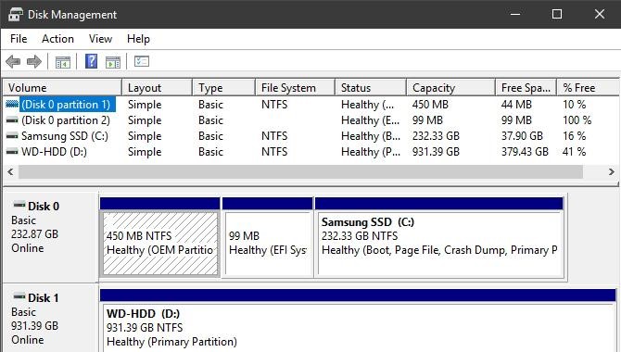This screenshot has height=352, width=621.
Task: Select the WD-HDD (D:) volume row
Action: tap(310, 152)
